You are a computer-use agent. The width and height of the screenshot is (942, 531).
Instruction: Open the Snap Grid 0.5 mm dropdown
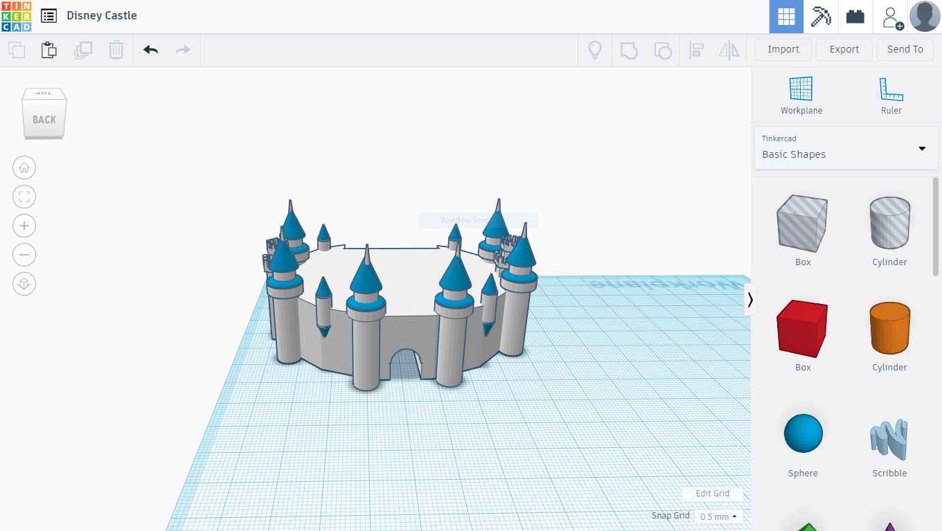pos(720,516)
